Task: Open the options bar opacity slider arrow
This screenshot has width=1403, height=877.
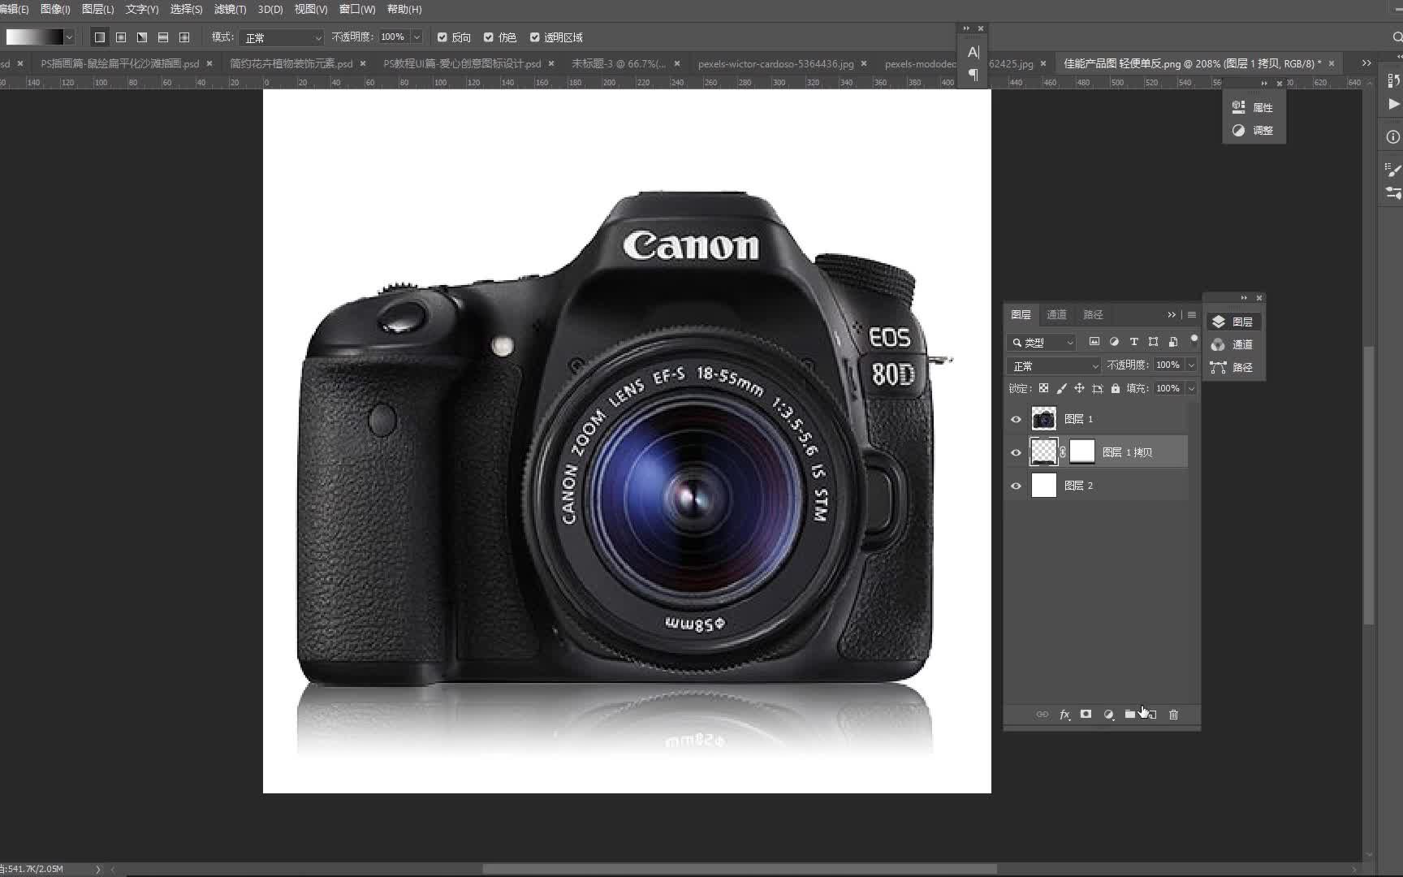Action: pos(417,37)
